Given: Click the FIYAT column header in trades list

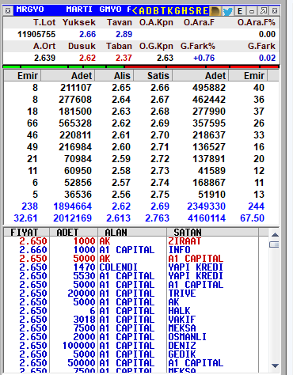Looking at the screenshot, I should point(26,232).
